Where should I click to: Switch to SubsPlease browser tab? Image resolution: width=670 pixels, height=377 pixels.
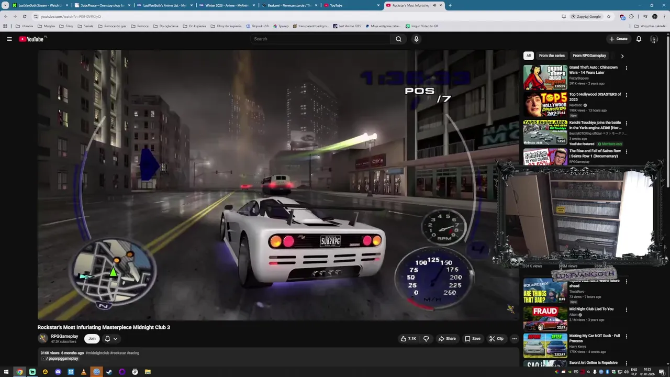[x=103, y=5]
